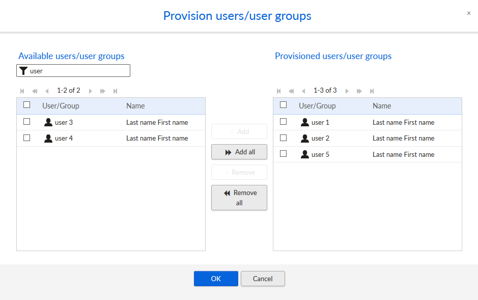The width and height of the screenshot is (478, 300).
Task: Click the user 3 person icon
Action: point(48,122)
